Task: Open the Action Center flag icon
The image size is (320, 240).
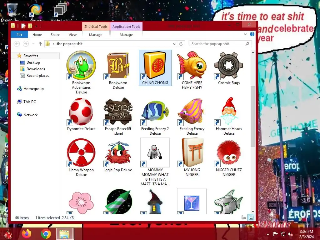Action: tap(276, 234)
